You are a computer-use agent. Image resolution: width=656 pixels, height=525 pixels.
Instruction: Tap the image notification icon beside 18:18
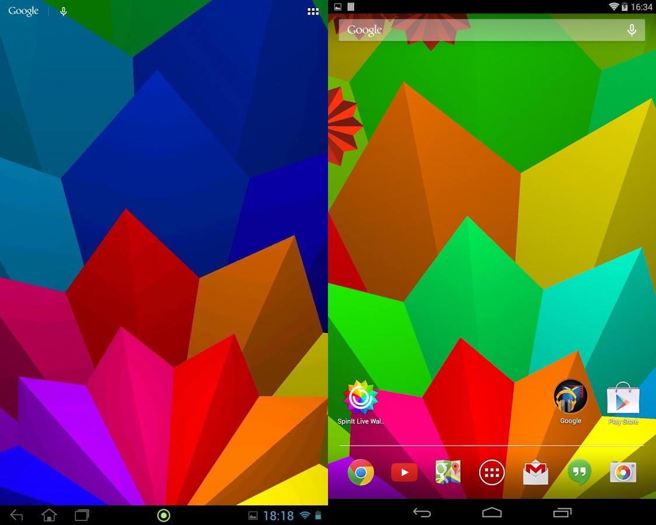tap(253, 516)
